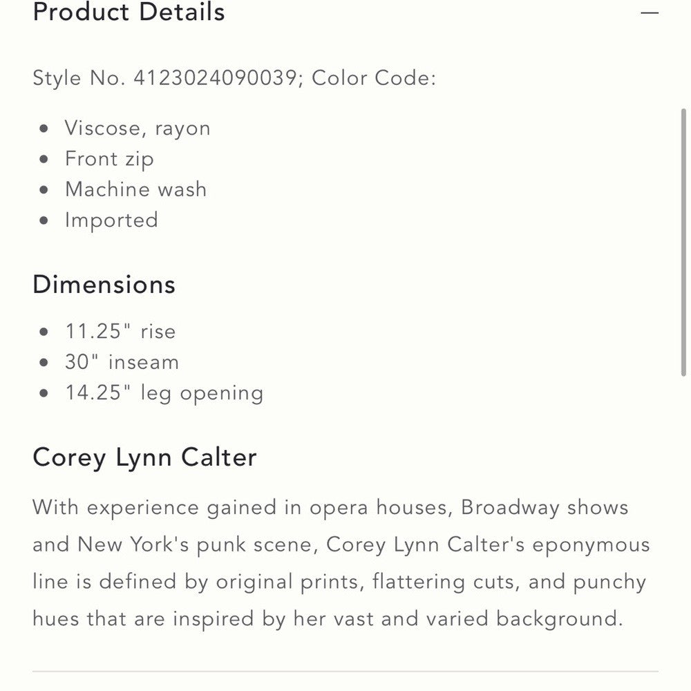The width and height of the screenshot is (691, 691).
Task: Open the Corey Lynn Calter brand heading
Action: (144, 457)
